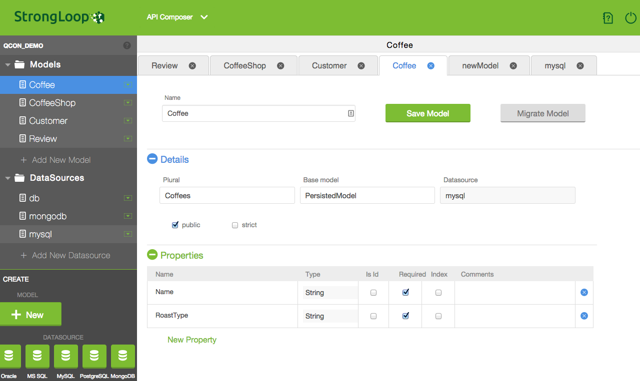Close the newModel tab

pyautogui.click(x=513, y=65)
